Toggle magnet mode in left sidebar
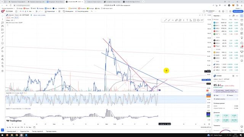 pyautogui.click(x=3, y=56)
